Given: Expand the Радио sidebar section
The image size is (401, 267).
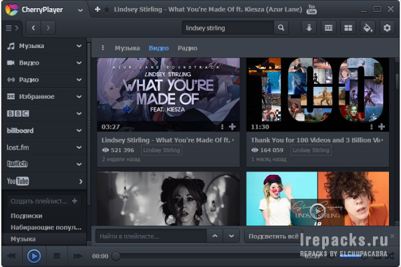Looking at the screenshot, I should (x=79, y=79).
